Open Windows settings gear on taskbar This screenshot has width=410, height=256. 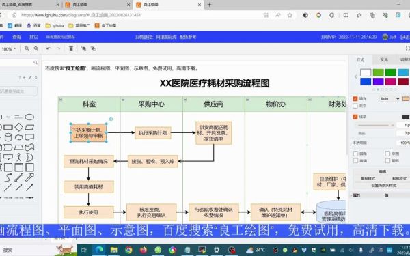coord(217,251)
